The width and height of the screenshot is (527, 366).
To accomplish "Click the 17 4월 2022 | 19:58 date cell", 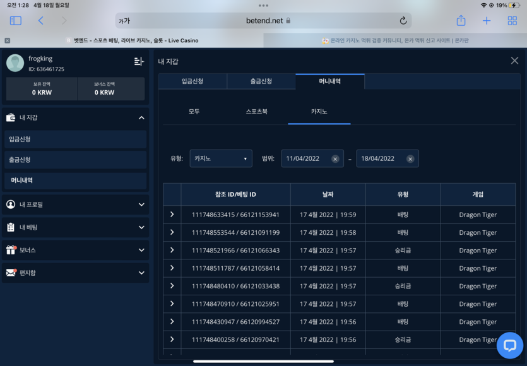I will pyautogui.click(x=328, y=233).
